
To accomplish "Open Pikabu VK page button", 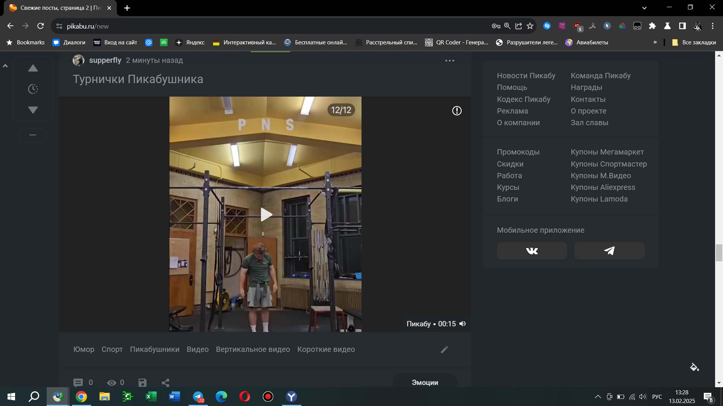I will pos(532,251).
